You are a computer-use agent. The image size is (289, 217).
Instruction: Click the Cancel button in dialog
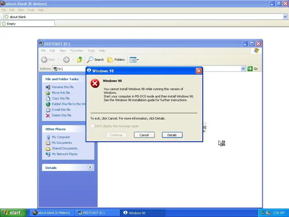pyautogui.click(x=144, y=135)
